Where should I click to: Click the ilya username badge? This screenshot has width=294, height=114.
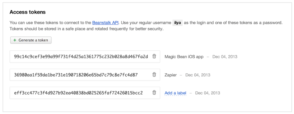point(178,23)
